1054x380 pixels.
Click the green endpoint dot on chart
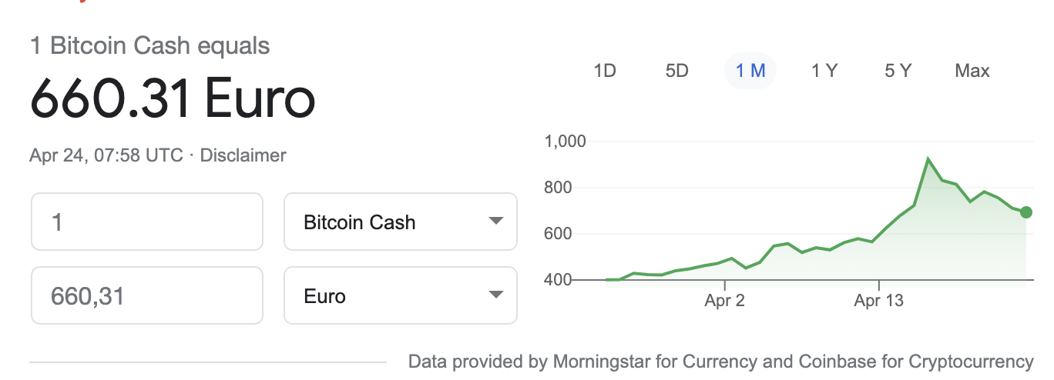[x=1025, y=212]
